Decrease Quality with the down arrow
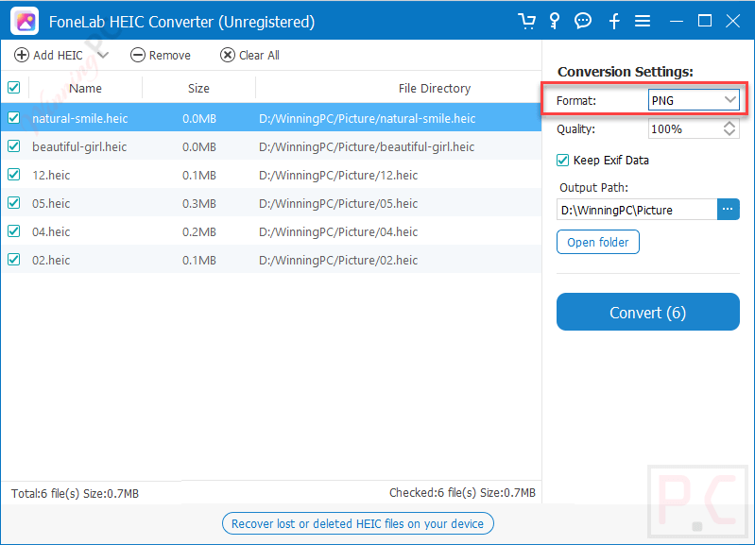 729,133
